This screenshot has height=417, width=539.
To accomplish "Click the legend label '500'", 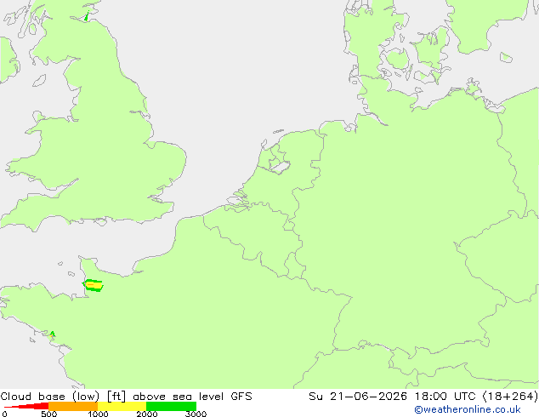I will [48, 414].
